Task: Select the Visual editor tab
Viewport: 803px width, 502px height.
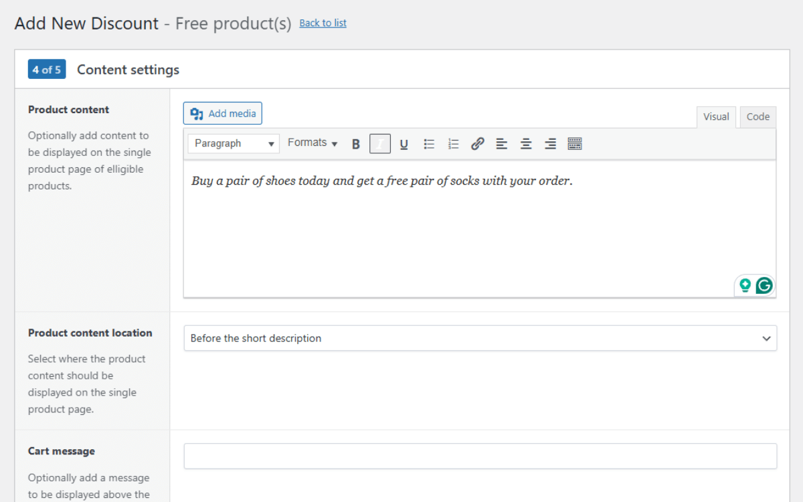Action: coord(715,116)
